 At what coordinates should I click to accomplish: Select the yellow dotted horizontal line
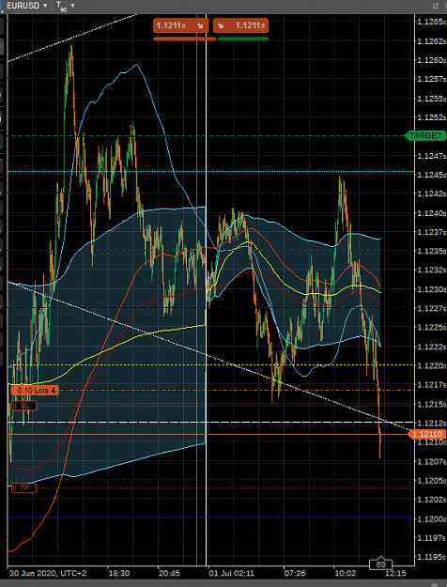pos(210,364)
